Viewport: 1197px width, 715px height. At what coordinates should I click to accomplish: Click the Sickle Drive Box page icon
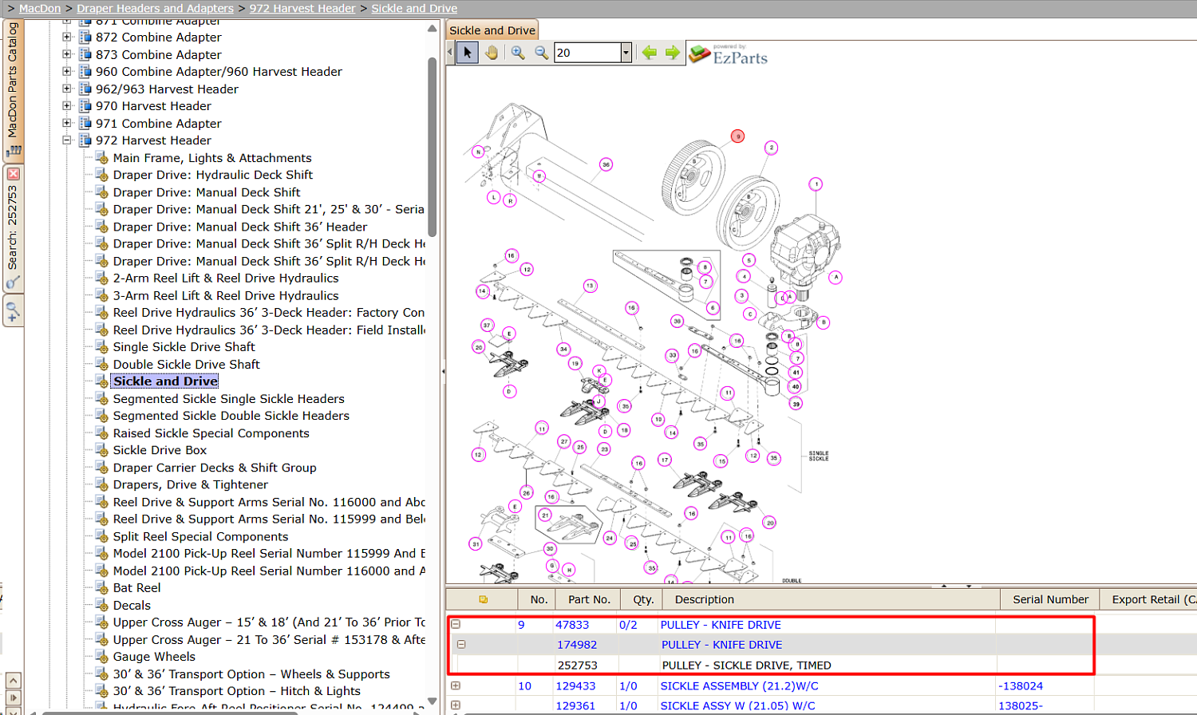[101, 450]
